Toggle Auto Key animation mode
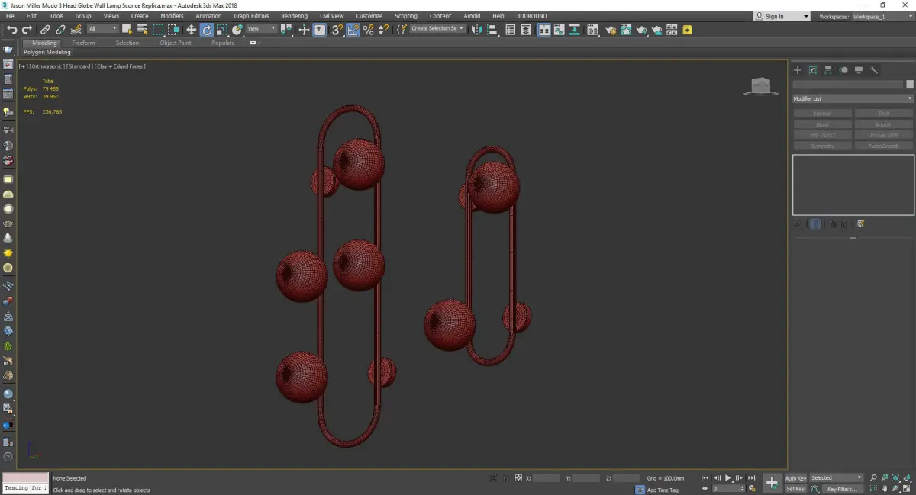916x495 pixels. click(795, 478)
